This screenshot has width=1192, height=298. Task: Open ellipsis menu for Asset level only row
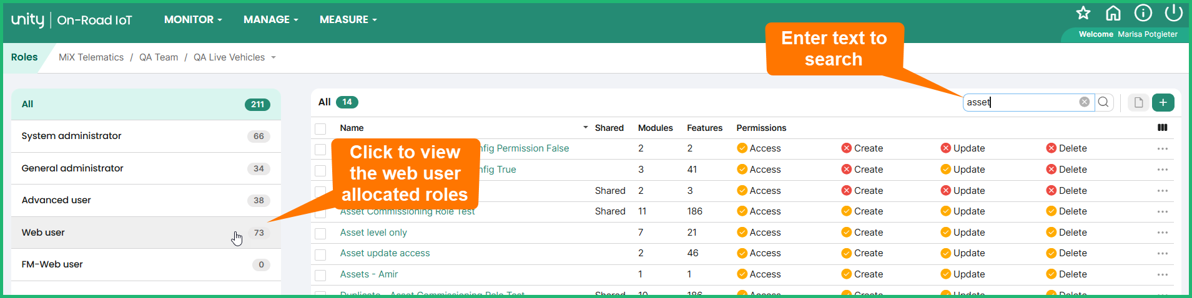[x=1162, y=233]
